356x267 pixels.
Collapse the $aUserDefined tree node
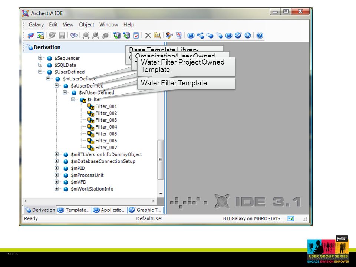56,85
